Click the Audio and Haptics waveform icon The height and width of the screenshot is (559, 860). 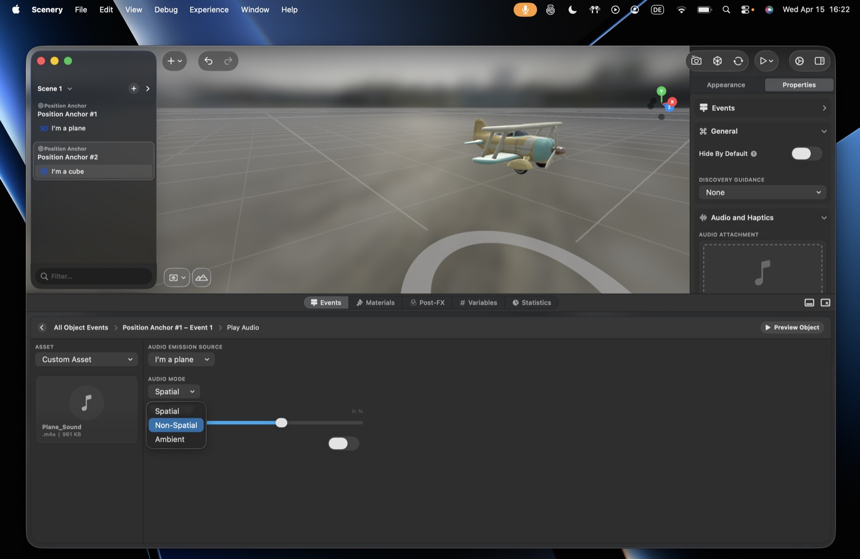click(x=703, y=218)
